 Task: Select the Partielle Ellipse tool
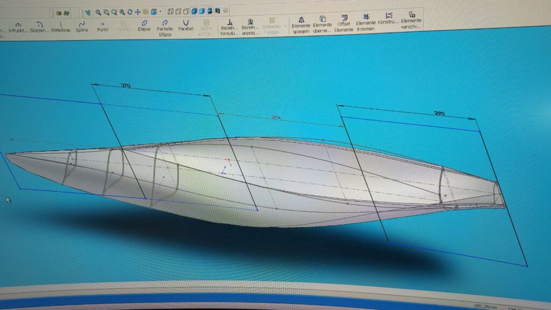tap(165, 29)
